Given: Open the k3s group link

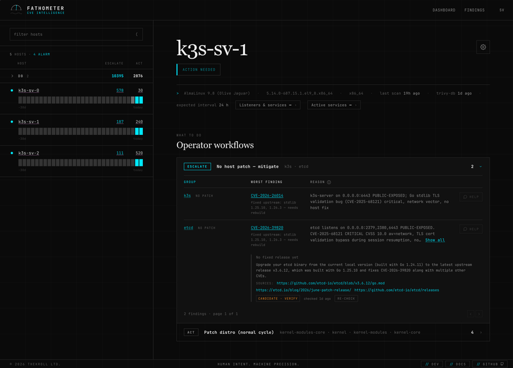Looking at the screenshot, I should pyautogui.click(x=187, y=196).
